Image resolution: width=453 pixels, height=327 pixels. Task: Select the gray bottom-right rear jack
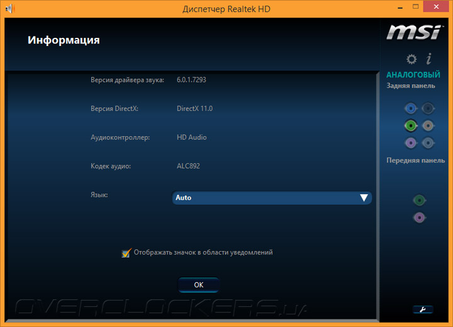tap(428, 142)
